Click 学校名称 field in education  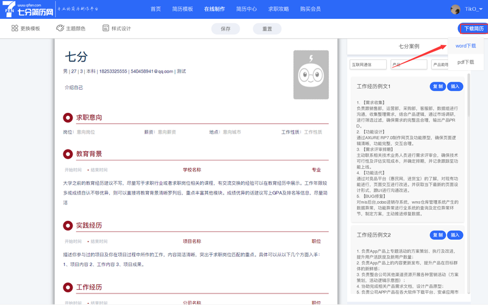[192, 170]
